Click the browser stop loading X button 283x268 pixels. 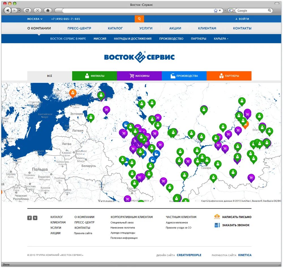click(x=38, y=10)
